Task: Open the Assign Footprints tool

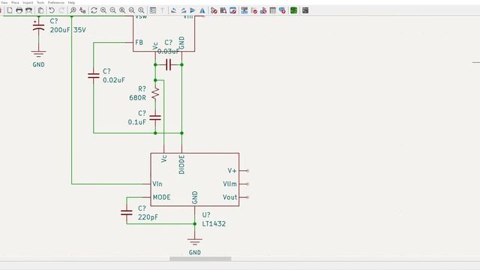Action: pyautogui.click(x=263, y=10)
